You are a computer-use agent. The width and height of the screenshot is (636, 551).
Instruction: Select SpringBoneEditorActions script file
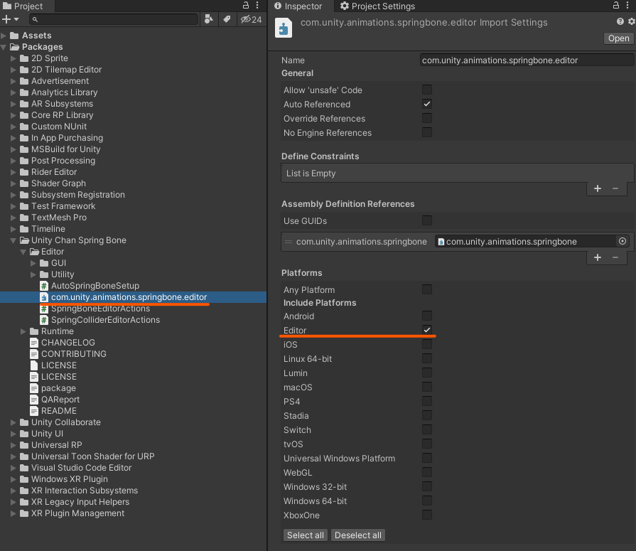point(95,309)
